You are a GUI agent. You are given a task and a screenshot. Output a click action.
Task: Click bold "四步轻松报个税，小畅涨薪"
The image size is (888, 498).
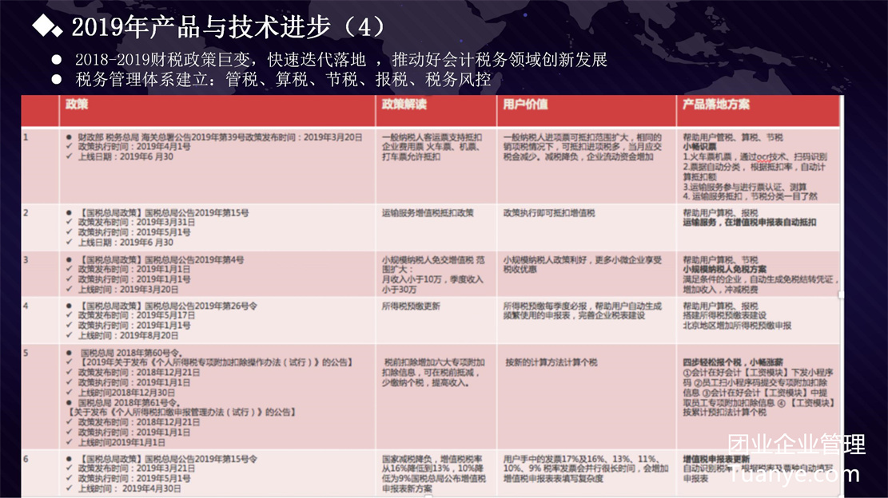(733, 362)
